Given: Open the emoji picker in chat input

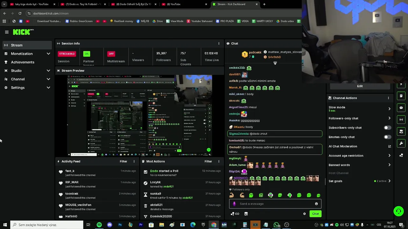Looking at the screenshot, I should [x=316, y=204].
